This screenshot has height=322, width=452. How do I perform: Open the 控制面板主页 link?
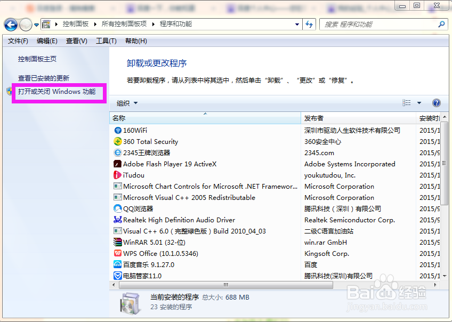(x=37, y=59)
